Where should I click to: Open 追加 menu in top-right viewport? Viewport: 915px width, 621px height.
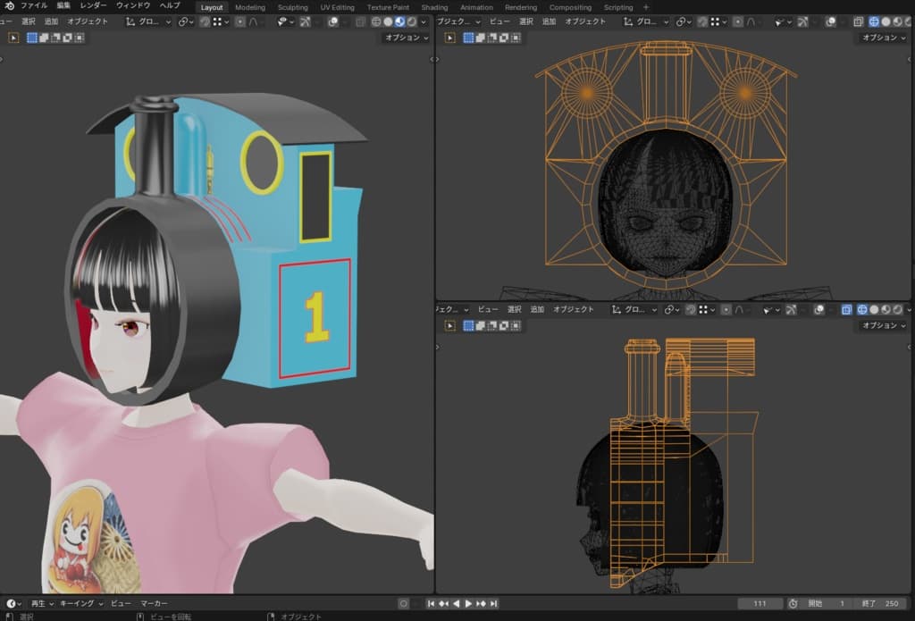(550, 21)
